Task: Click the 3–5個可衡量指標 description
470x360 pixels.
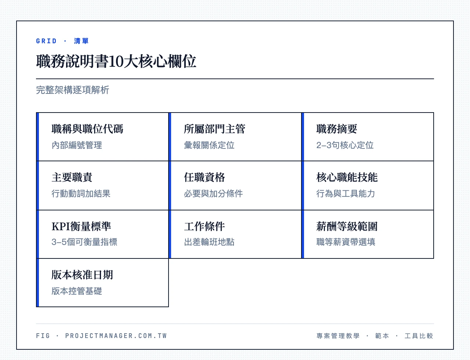Action: [84, 242]
